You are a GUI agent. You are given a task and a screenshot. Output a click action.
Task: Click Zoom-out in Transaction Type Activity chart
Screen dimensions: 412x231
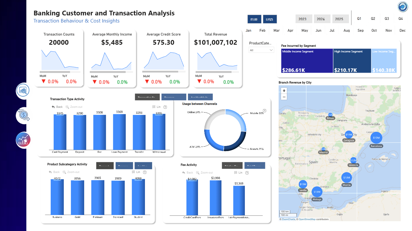tap(74, 107)
